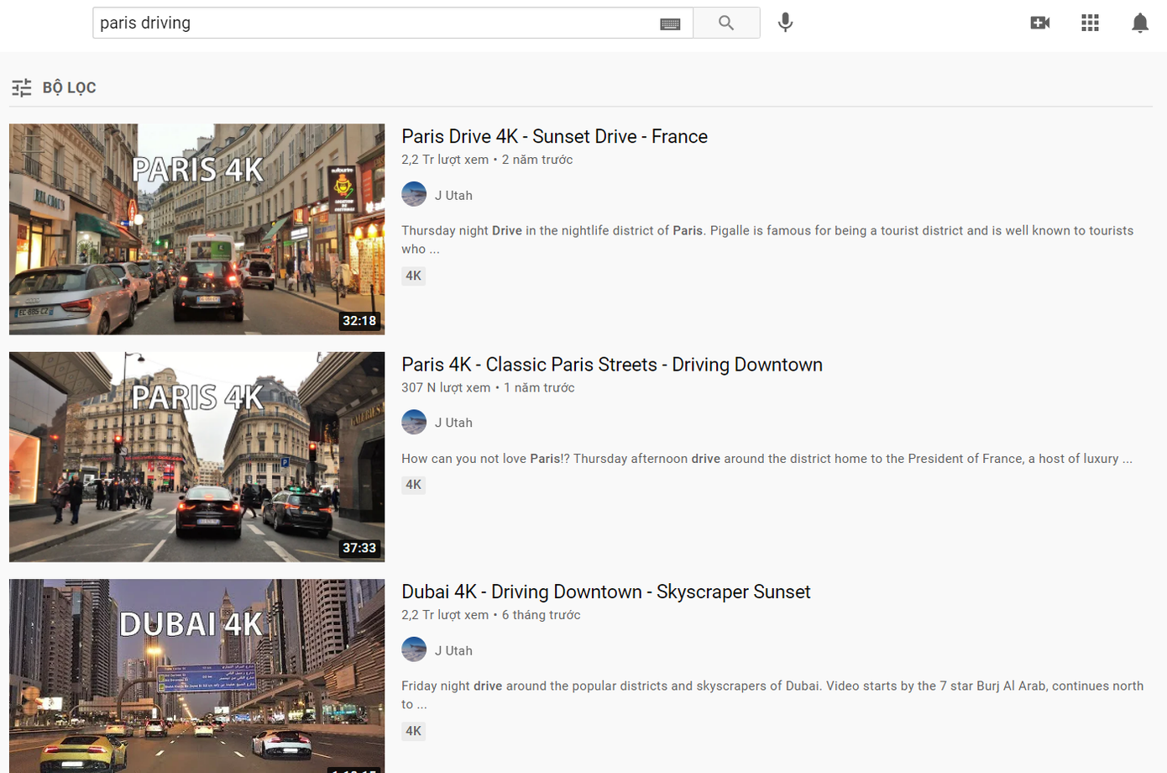
Task: Click J Utah avatar on Dubai 4K result
Action: pyautogui.click(x=414, y=649)
